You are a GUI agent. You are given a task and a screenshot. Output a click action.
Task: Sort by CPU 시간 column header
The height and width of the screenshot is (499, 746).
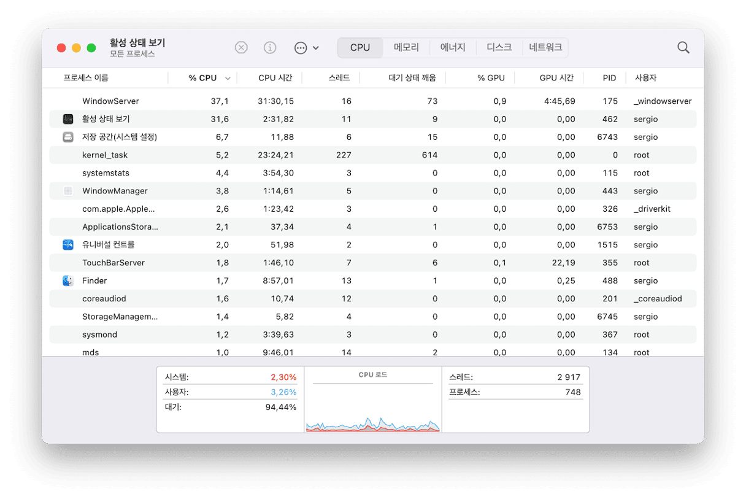point(275,78)
